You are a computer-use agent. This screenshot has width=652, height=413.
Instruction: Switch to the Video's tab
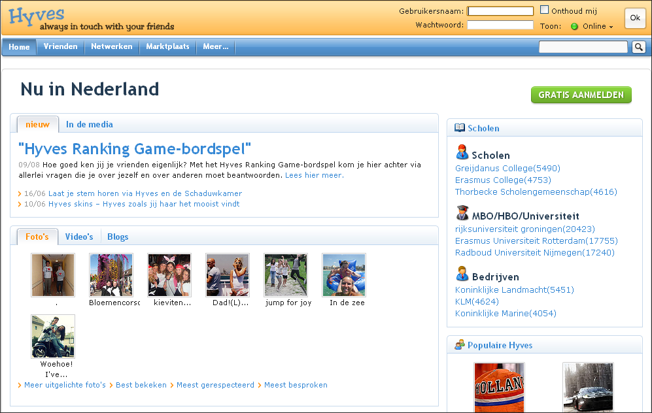[x=79, y=237]
